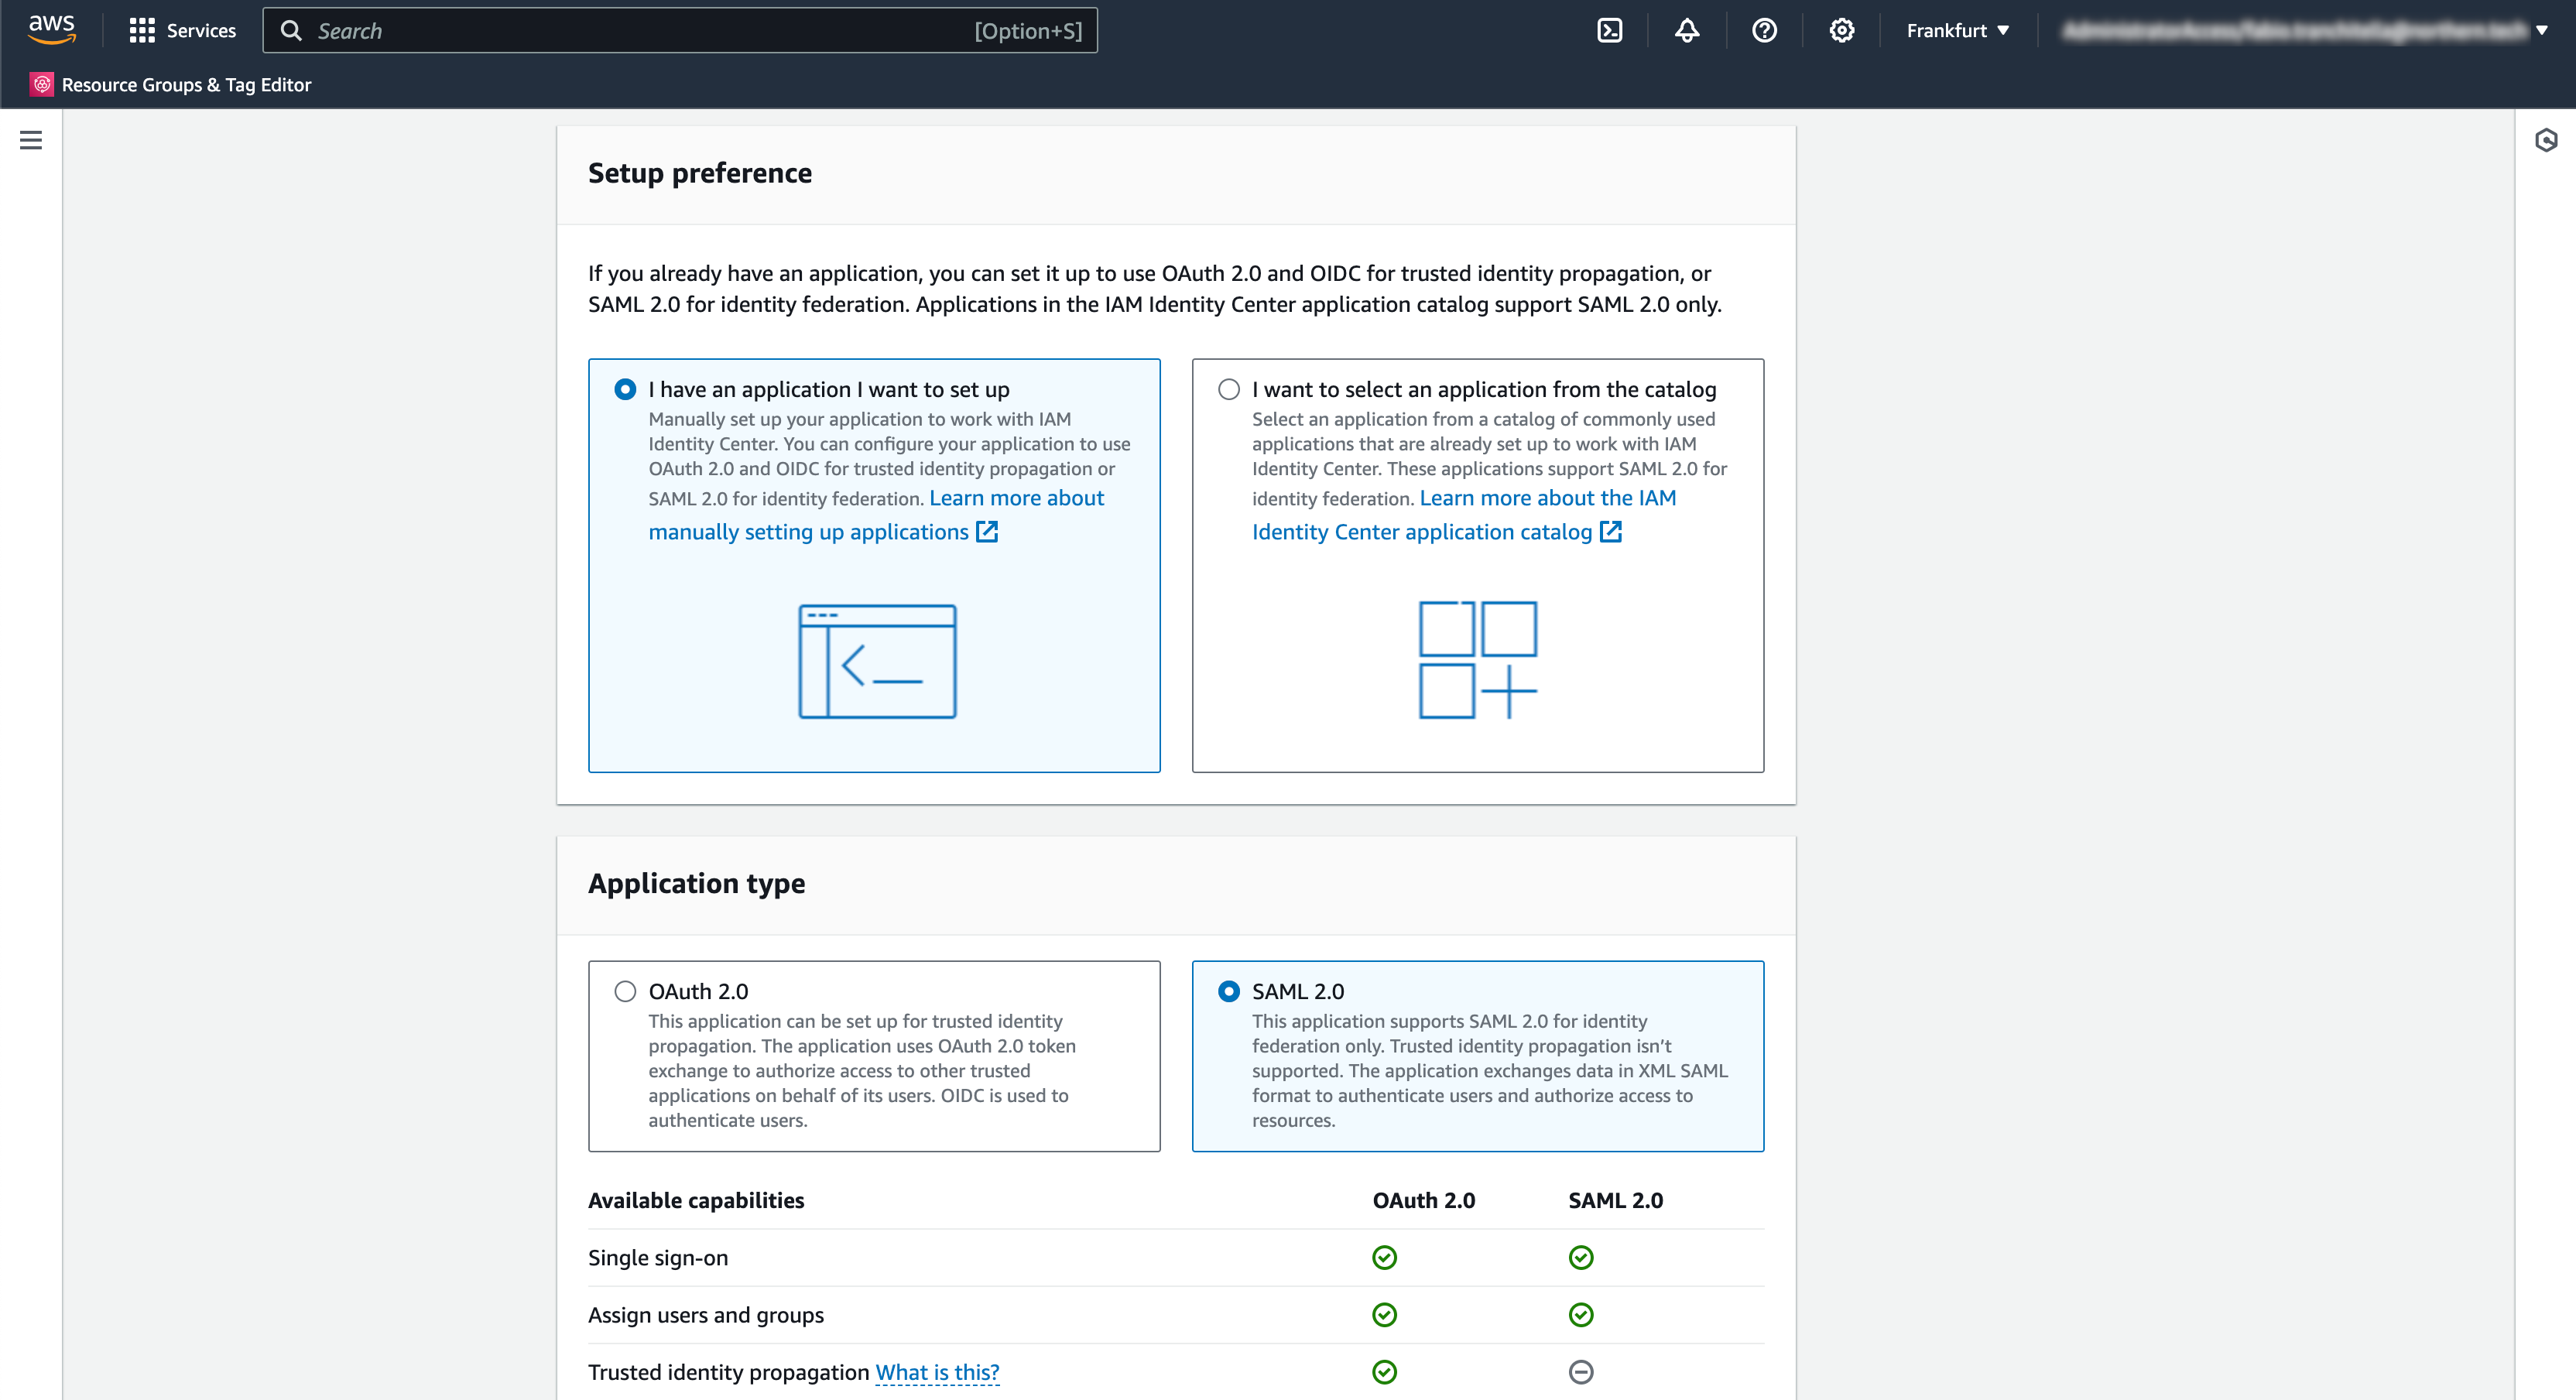
Task: Click the CloudShell terminal icon
Action: pos(1611,29)
